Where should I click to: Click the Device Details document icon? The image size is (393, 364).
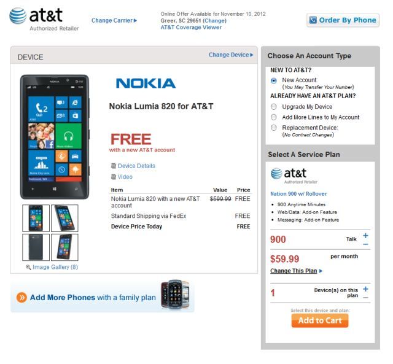tap(114, 166)
